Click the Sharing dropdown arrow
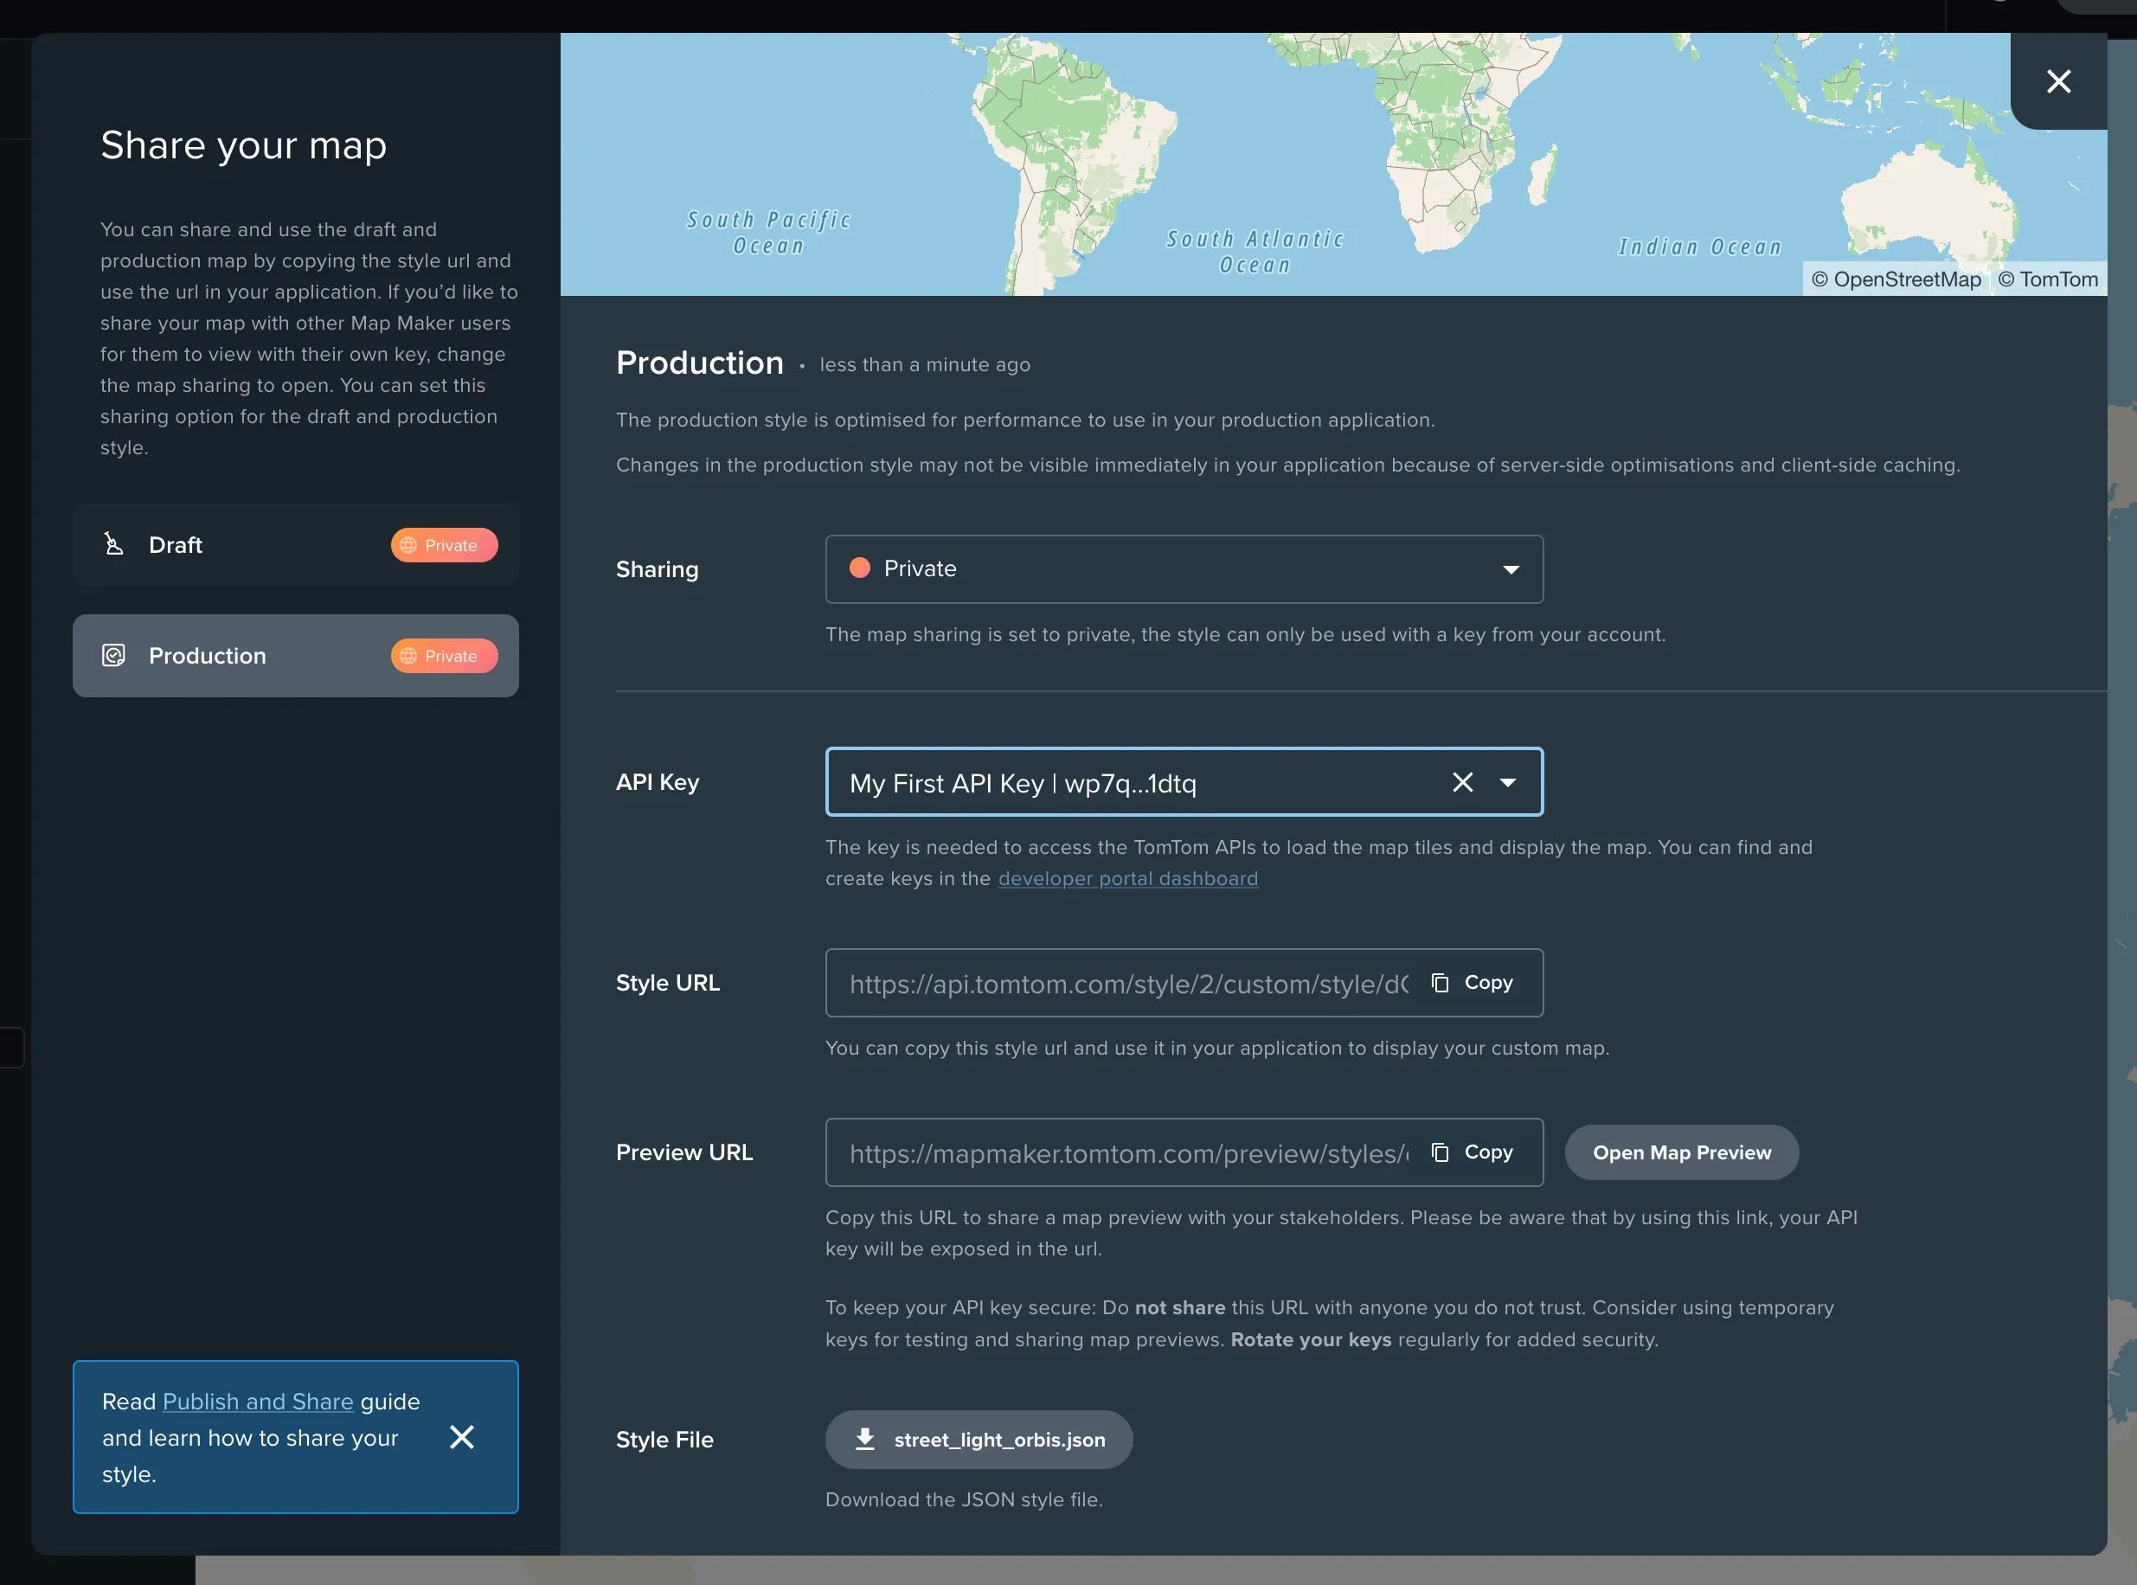 1511,570
